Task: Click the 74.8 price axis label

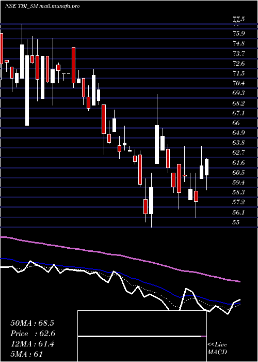Action: coord(239,43)
